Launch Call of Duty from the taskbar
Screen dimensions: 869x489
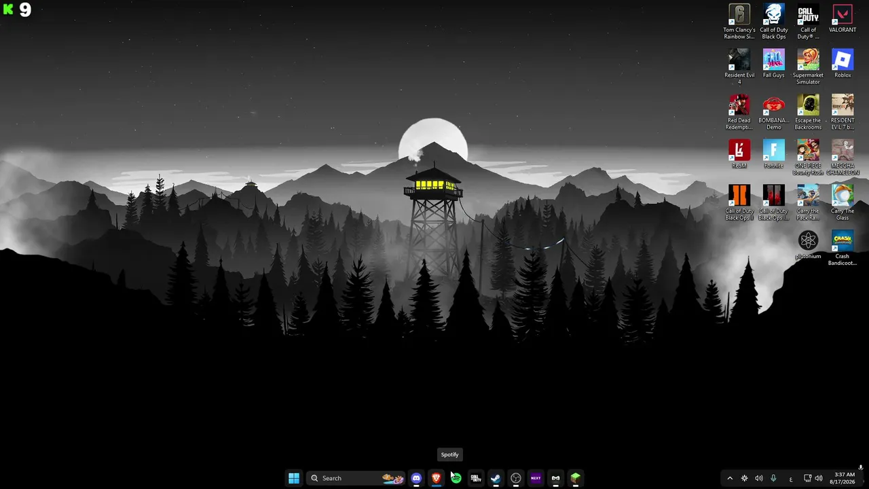(476, 478)
